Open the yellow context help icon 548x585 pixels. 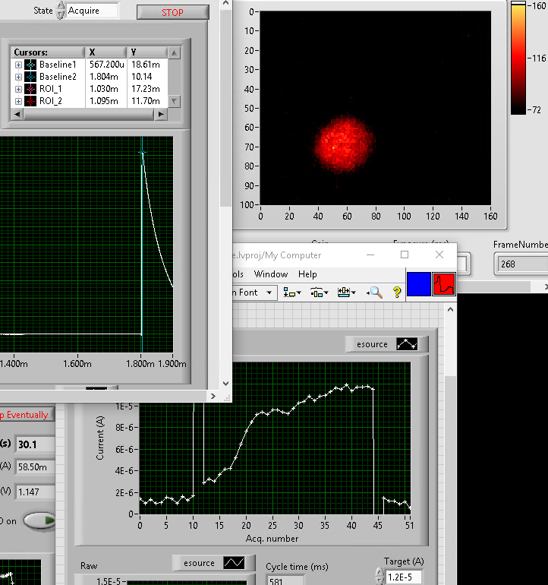[396, 292]
